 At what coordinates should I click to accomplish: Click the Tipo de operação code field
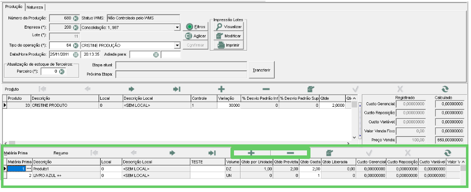pyautogui.click(x=61, y=46)
